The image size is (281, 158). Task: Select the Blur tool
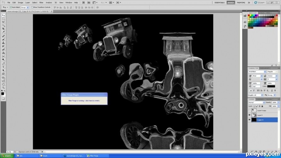[3, 56]
